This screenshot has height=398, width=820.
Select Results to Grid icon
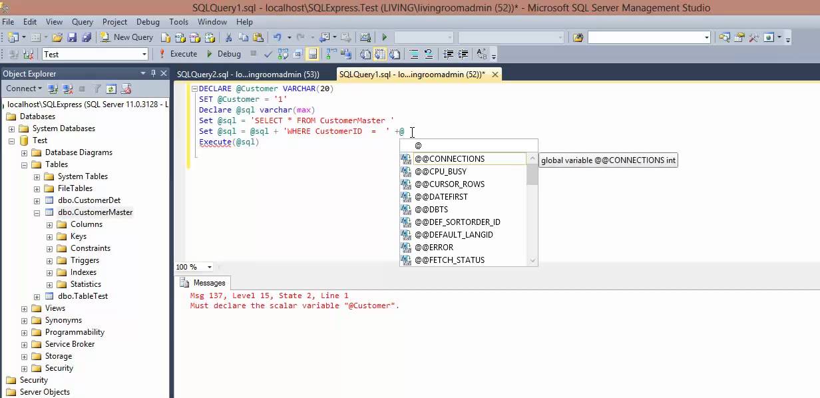[380, 54]
